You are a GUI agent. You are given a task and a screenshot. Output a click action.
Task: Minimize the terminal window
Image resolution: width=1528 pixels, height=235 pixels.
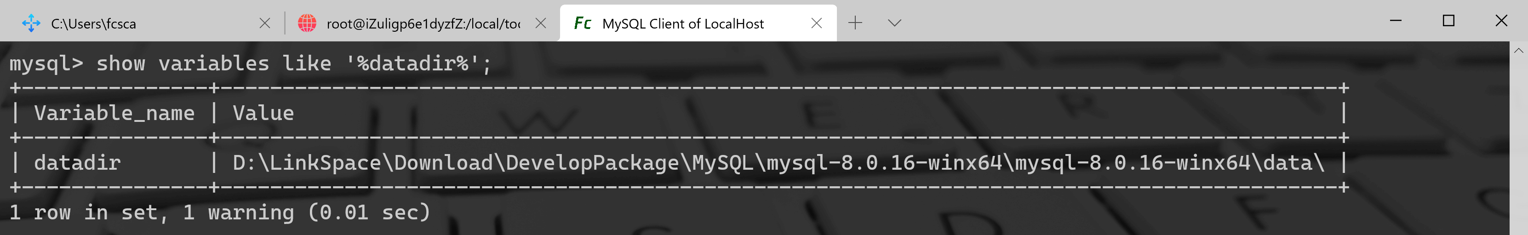coord(1396,21)
